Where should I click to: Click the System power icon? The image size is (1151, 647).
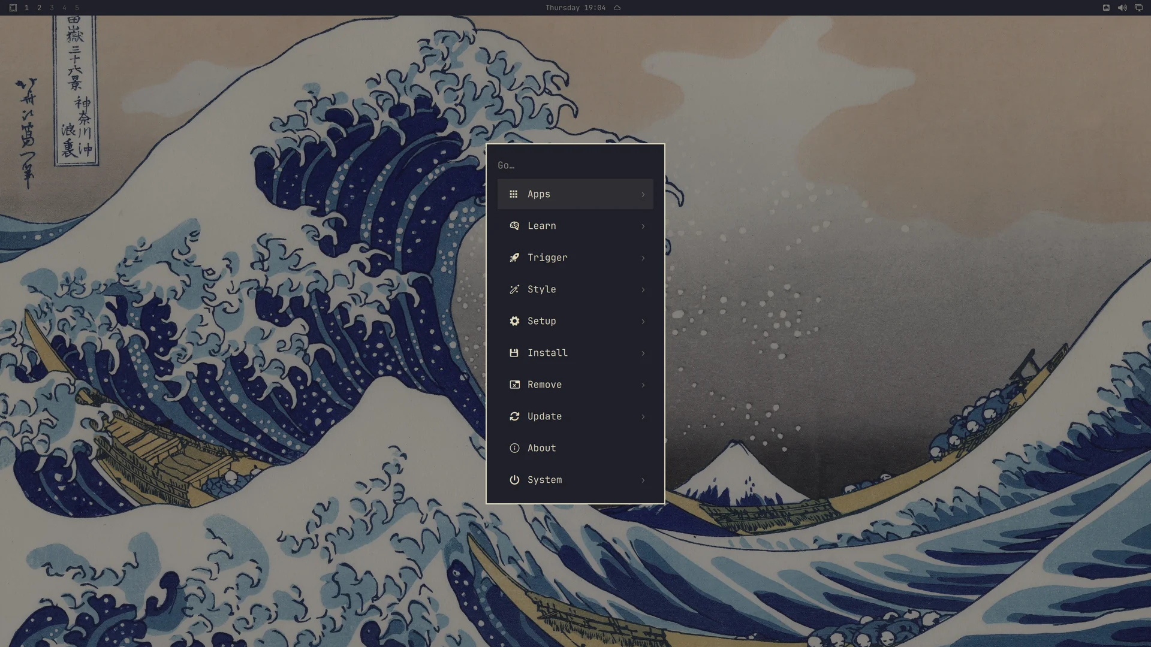click(514, 480)
